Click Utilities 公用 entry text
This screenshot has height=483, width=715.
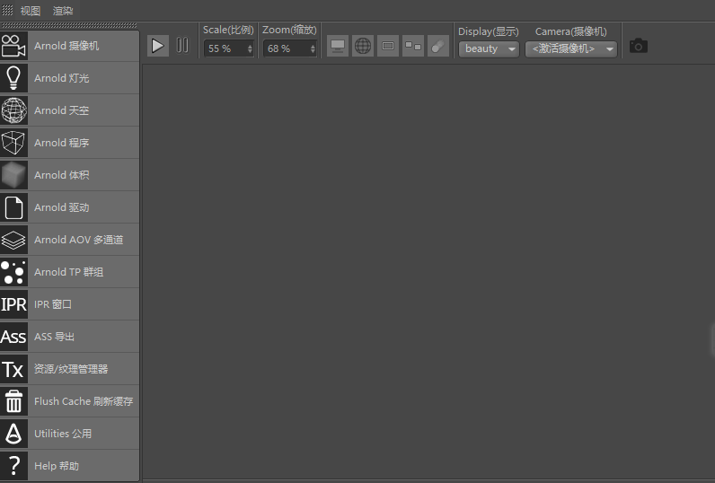(x=63, y=434)
